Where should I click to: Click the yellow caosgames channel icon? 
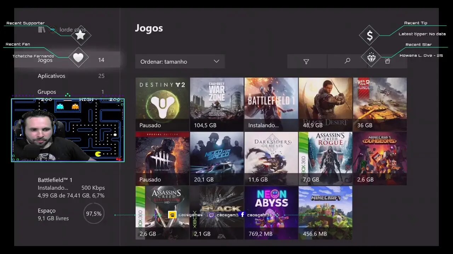[x=172, y=215]
